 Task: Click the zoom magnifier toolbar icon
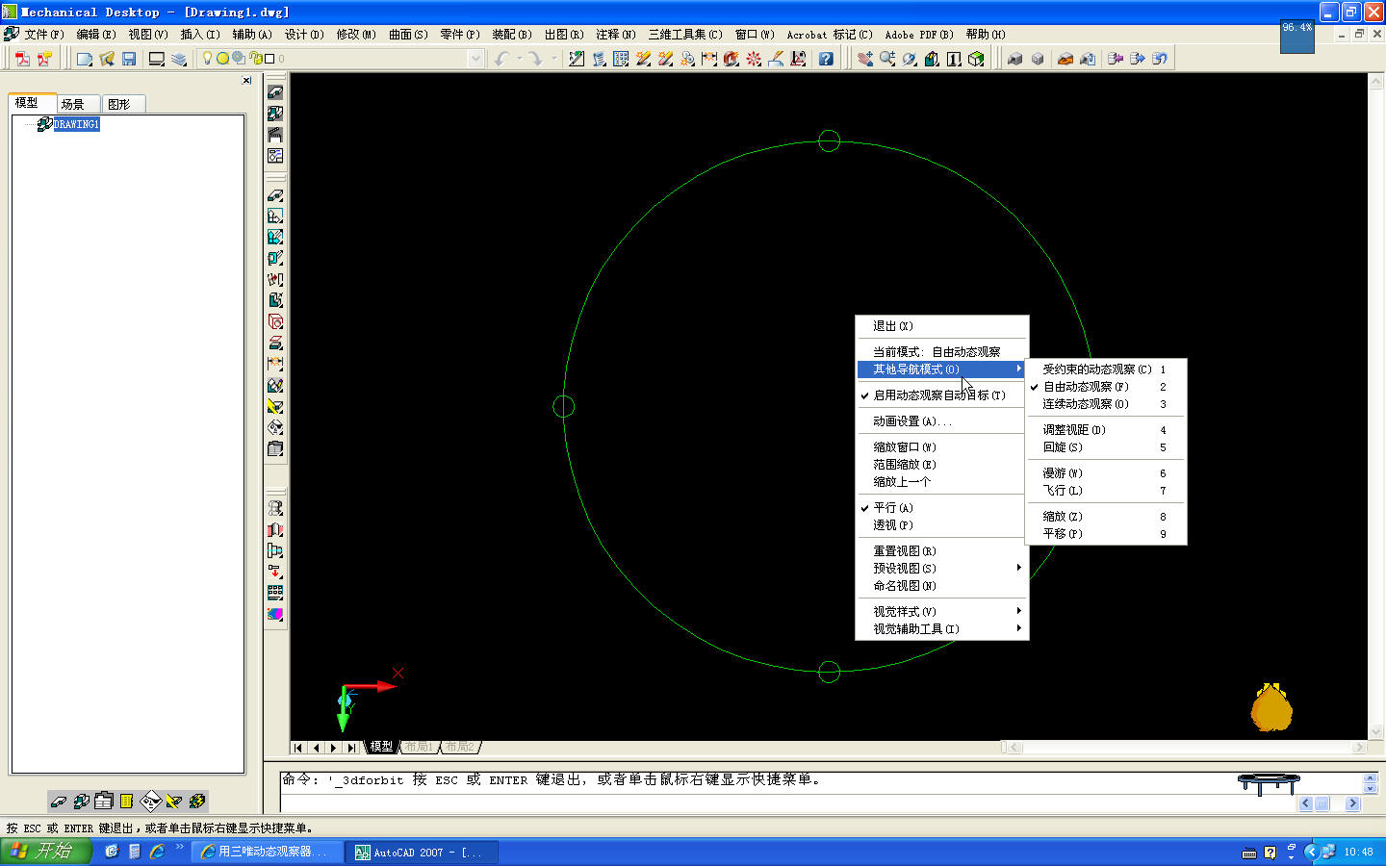[x=887, y=59]
